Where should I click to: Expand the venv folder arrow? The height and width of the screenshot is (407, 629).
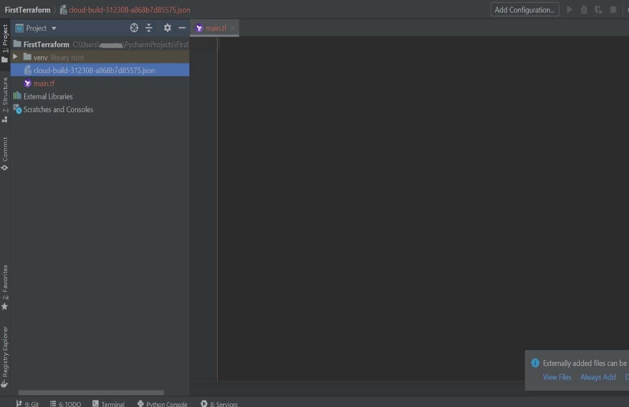click(15, 57)
